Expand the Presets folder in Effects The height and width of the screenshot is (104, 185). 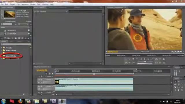1,48
